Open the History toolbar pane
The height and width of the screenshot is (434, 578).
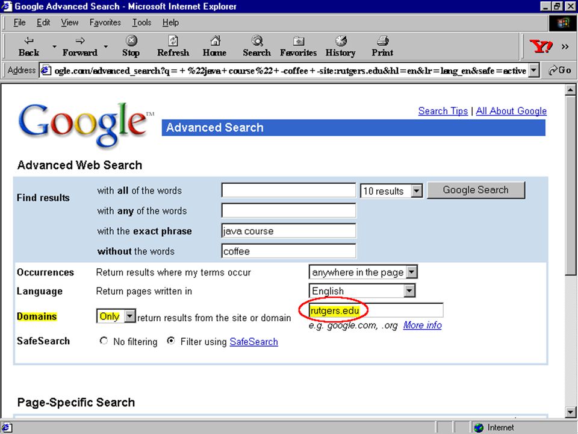click(x=340, y=46)
